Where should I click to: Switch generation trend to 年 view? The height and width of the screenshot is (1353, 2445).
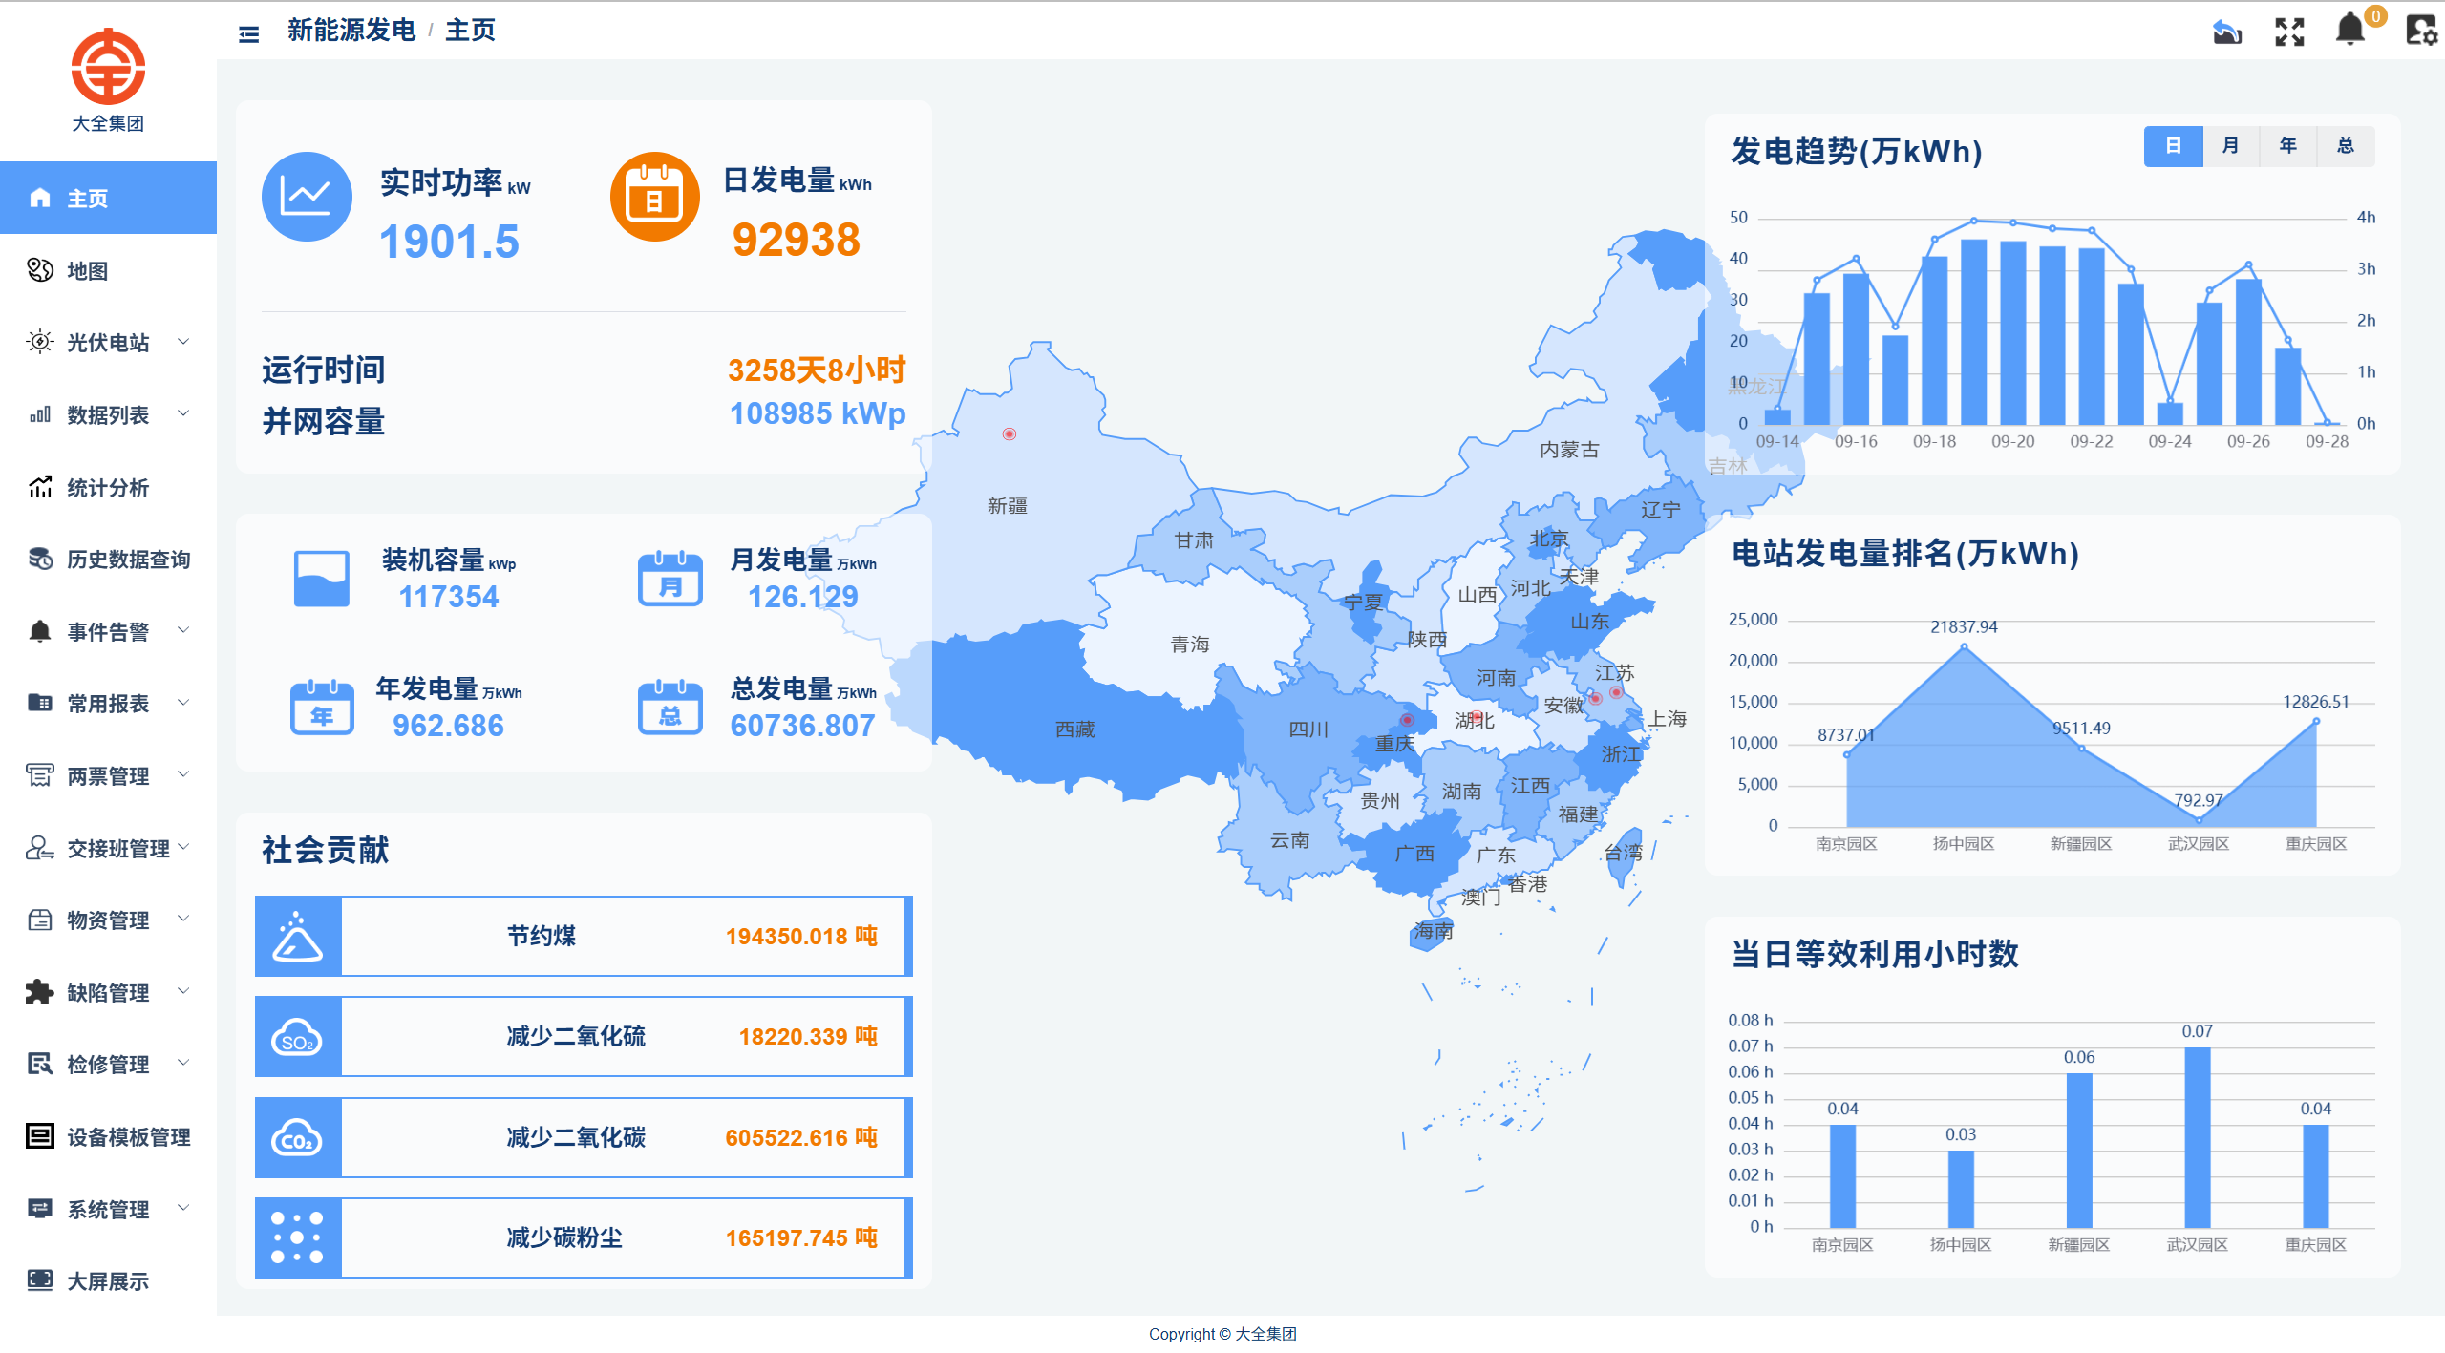point(2288,145)
